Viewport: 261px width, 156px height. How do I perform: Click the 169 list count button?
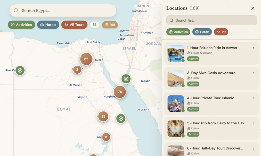pos(110,25)
